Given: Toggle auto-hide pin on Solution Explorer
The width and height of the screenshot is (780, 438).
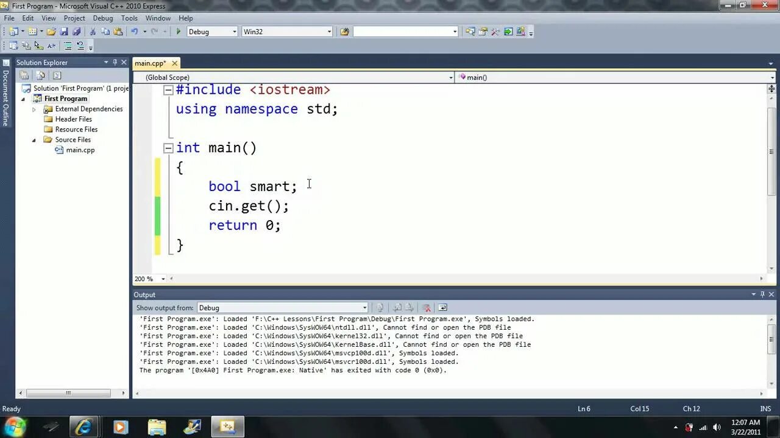Looking at the screenshot, I should (x=115, y=62).
